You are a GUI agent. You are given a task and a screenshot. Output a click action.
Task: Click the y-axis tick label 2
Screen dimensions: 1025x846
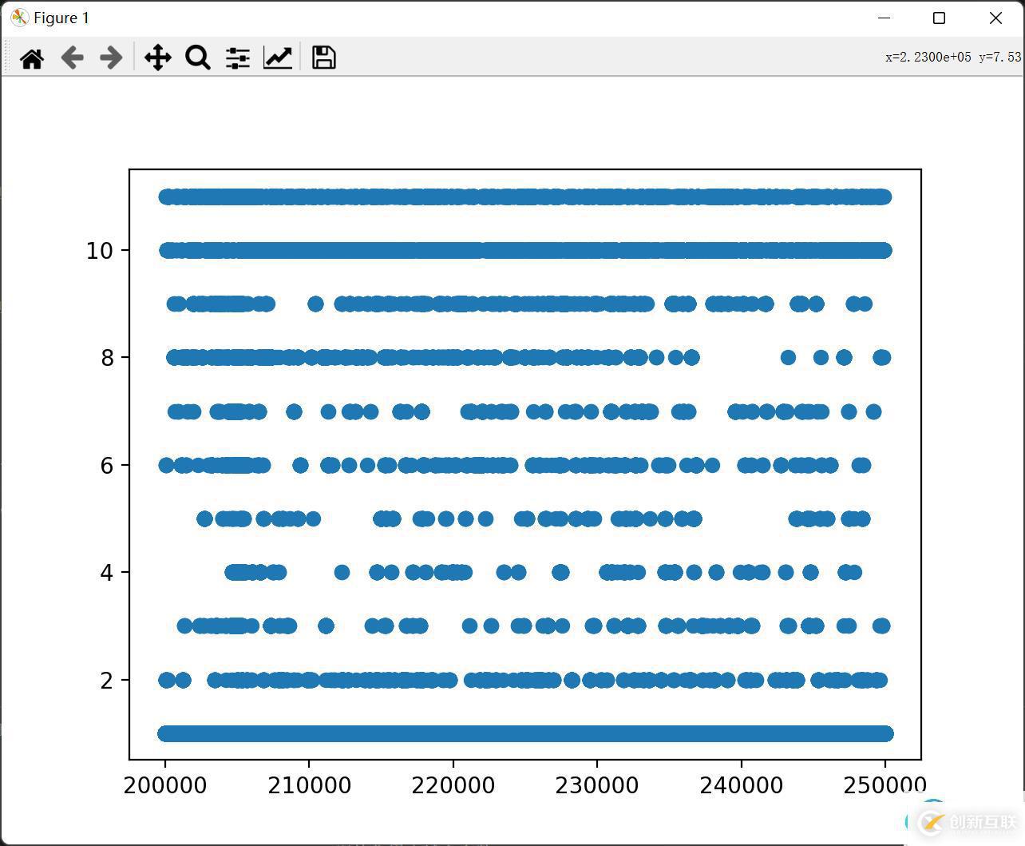click(x=107, y=681)
